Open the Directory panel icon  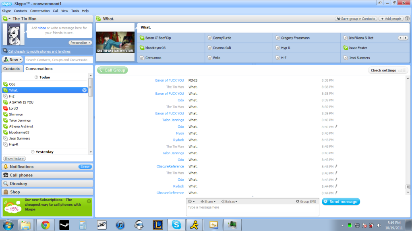coord(6,184)
